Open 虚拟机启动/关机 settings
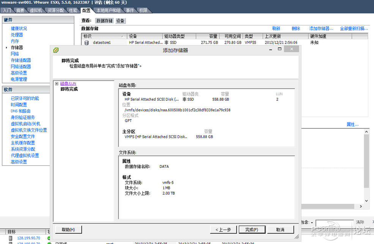Screen dimensions: 374x244 (25, 124)
